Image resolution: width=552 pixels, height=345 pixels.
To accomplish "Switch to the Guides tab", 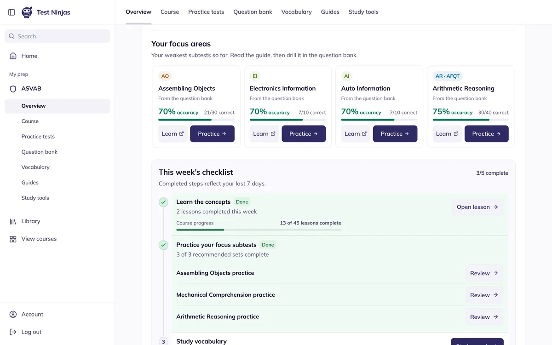I will point(330,12).
